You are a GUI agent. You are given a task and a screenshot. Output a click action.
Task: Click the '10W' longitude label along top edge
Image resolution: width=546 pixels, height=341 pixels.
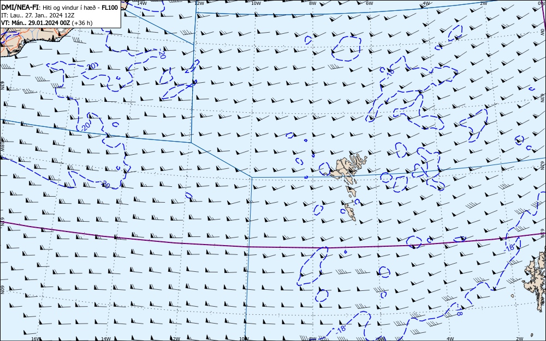(x=256, y=3)
